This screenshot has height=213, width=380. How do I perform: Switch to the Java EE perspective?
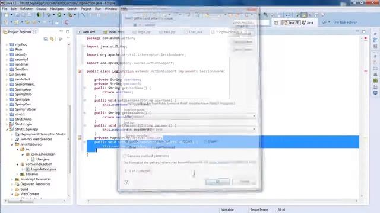pos(291,22)
